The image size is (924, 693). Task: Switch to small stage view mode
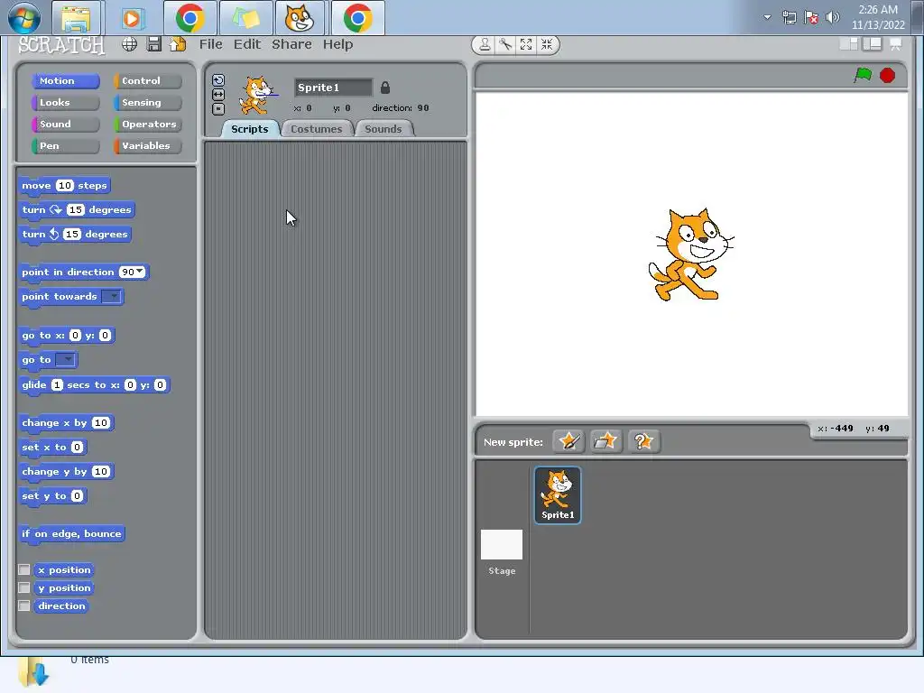(848, 44)
